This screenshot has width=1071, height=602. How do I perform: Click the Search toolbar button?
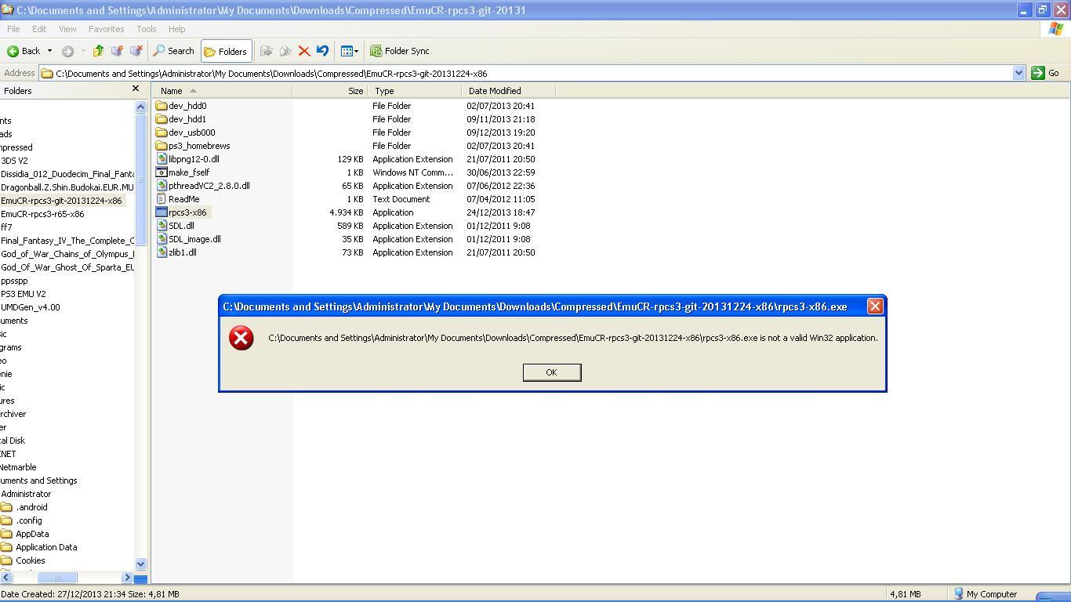pyautogui.click(x=173, y=51)
